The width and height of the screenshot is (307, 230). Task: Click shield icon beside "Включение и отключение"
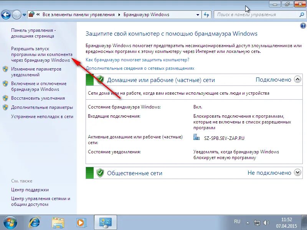[x=5, y=84]
